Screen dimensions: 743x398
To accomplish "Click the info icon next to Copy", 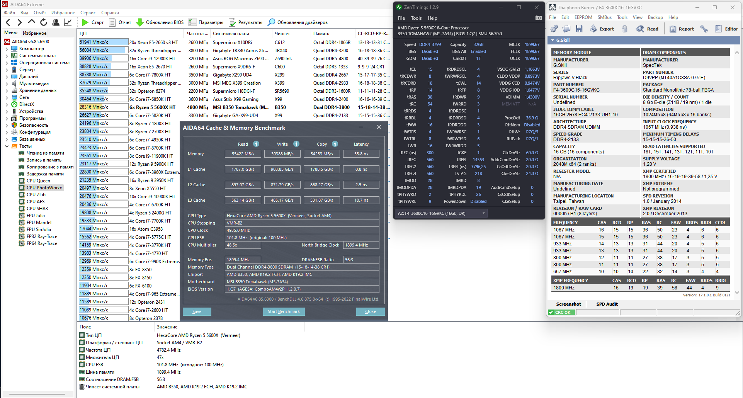I will tap(335, 144).
